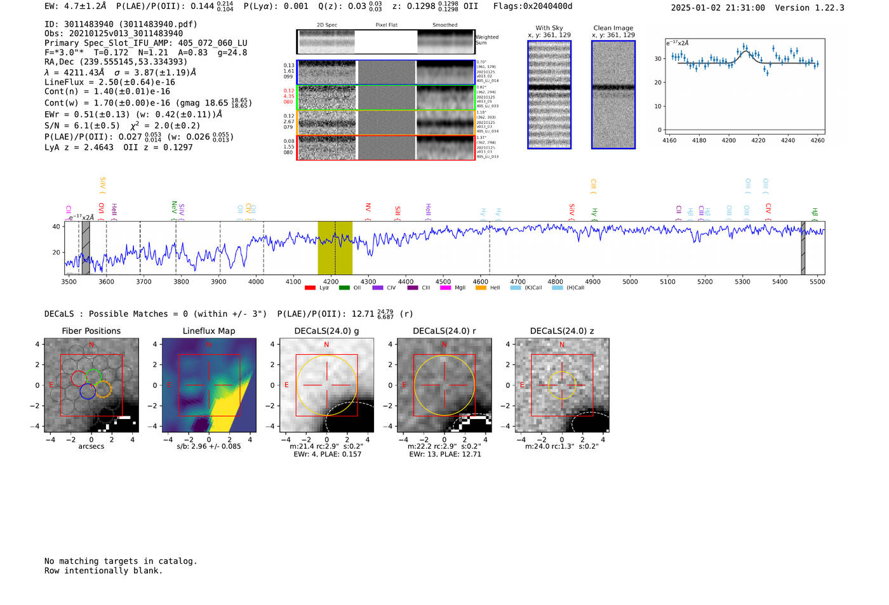The height and width of the screenshot is (605, 889).
Task: Click the 'No matching targets in catalog.' text
Action: (x=121, y=561)
